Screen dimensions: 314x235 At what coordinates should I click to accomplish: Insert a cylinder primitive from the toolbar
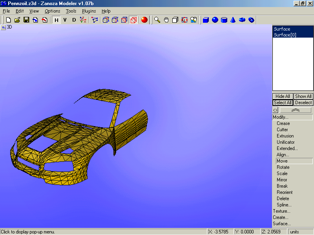tap(224, 20)
